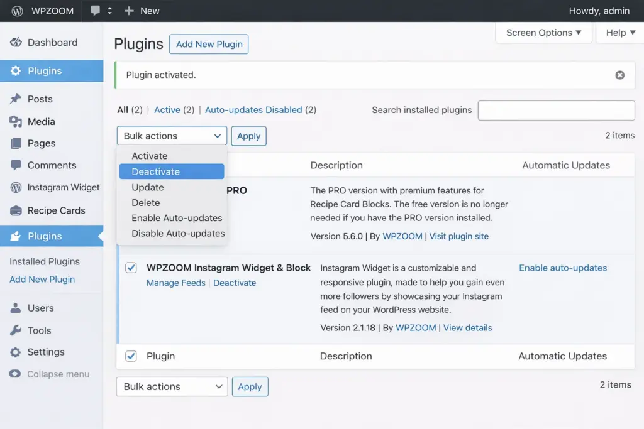Screen dimensions: 644x429
Task: Focus the Search installed plugins field
Action: [556, 110]
